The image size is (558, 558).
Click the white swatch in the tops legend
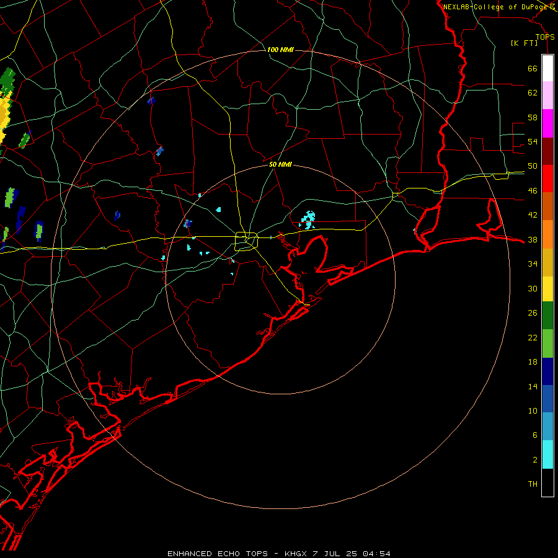tap(547, 68)
